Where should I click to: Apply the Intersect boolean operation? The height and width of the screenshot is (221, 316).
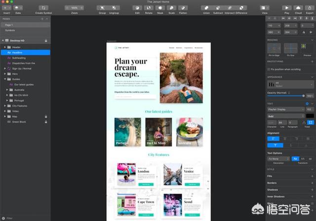click(230, 8)
